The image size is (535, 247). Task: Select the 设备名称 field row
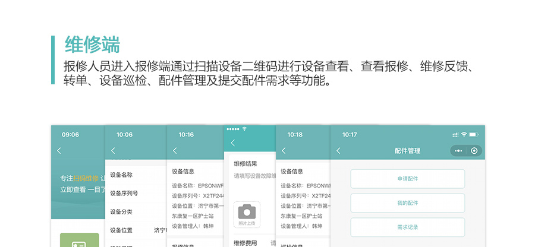point(136,175)
